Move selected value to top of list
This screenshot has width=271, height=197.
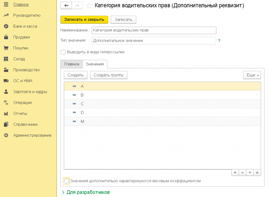235,173
